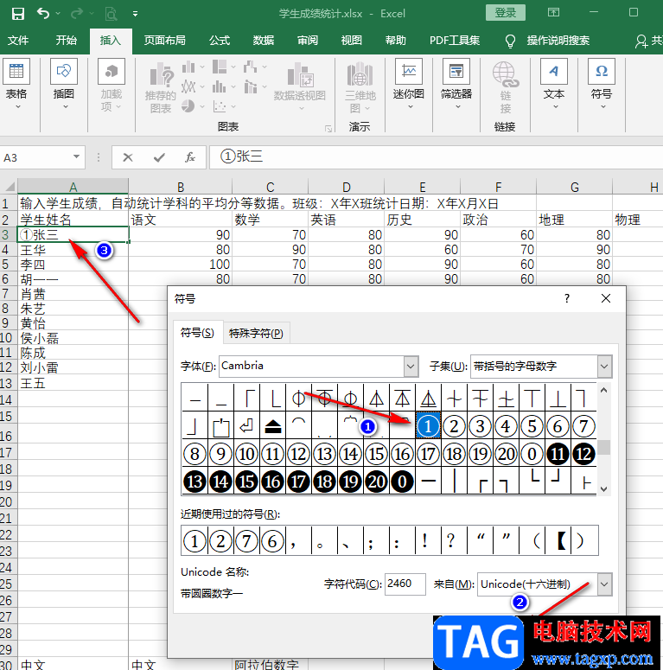663x670 pixels.
Task: Select column B header
Action: 181,187
